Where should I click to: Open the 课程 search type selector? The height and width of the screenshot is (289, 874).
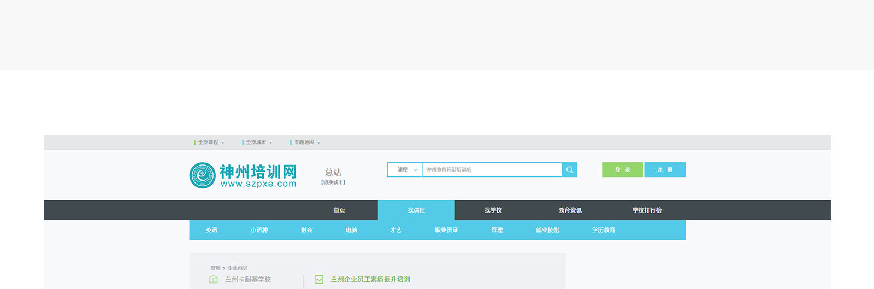click(x=405, y=170)
